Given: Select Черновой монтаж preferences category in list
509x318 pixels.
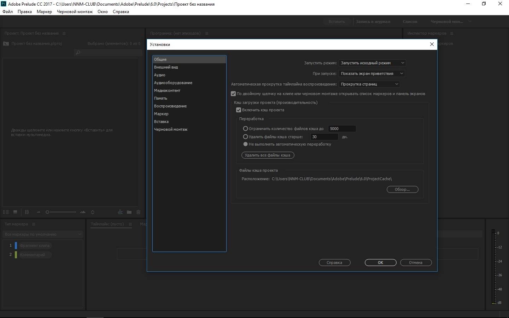Looking at the screenshot, I should (189, 129).
